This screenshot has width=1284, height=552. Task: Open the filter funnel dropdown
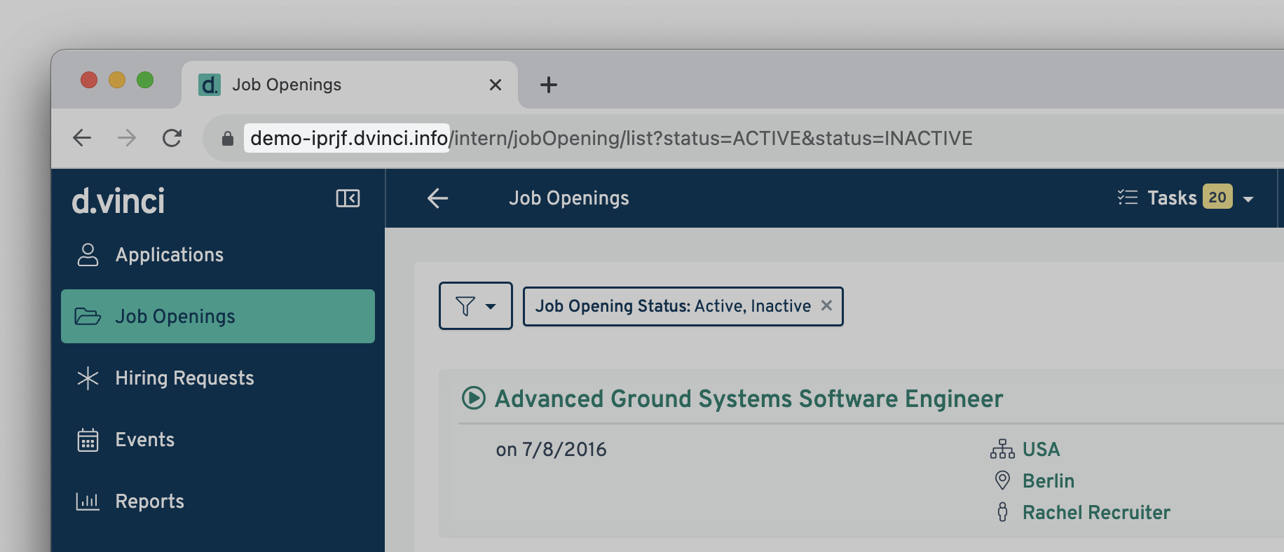(475, 306)
